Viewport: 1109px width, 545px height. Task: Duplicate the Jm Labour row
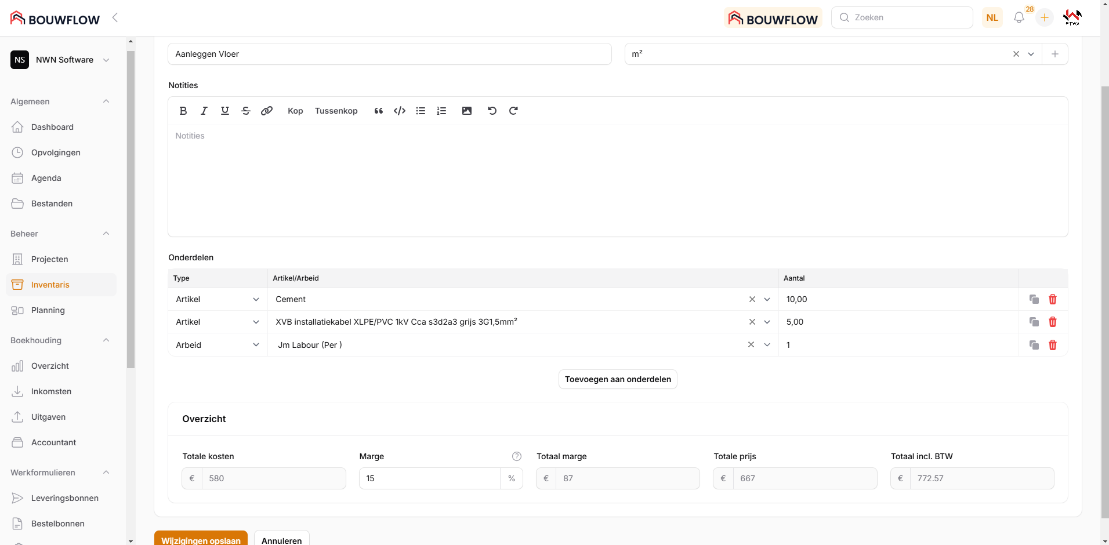[1034, 345]
